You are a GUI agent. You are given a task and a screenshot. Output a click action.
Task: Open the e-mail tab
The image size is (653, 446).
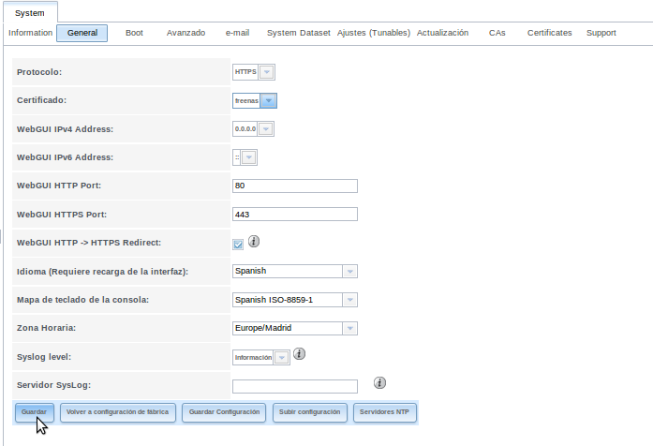tap(237, 33)
